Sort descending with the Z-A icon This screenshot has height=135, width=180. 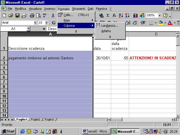pyautogui.click(x=127, y=15)
